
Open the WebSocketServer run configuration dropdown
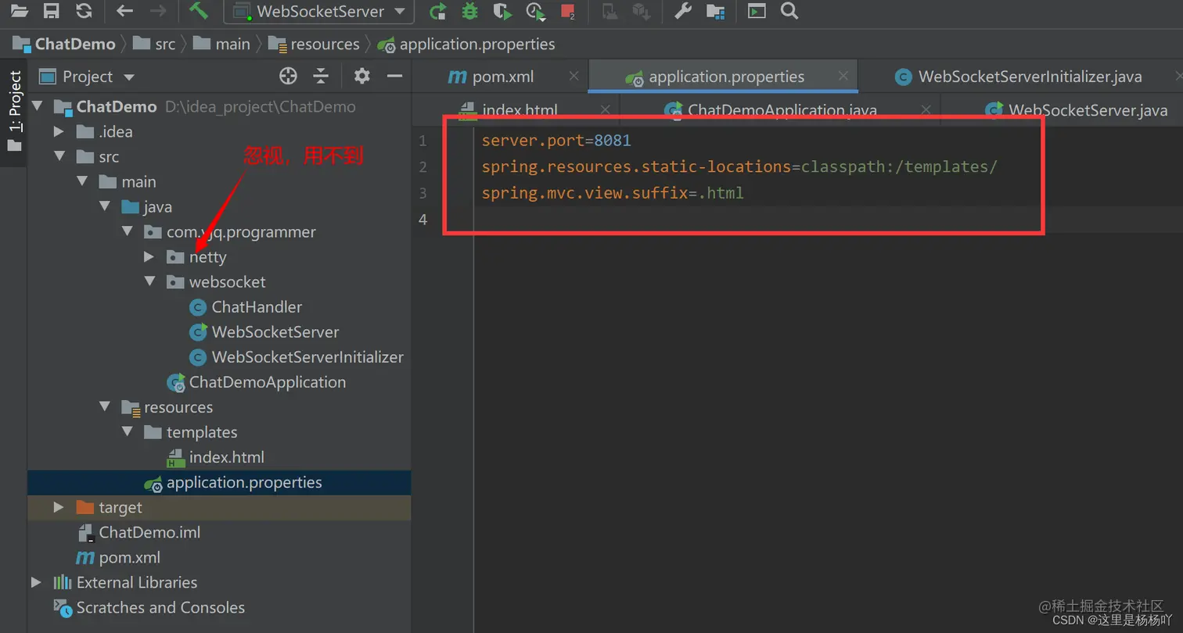pyautogui.click(x=319, y=11)
